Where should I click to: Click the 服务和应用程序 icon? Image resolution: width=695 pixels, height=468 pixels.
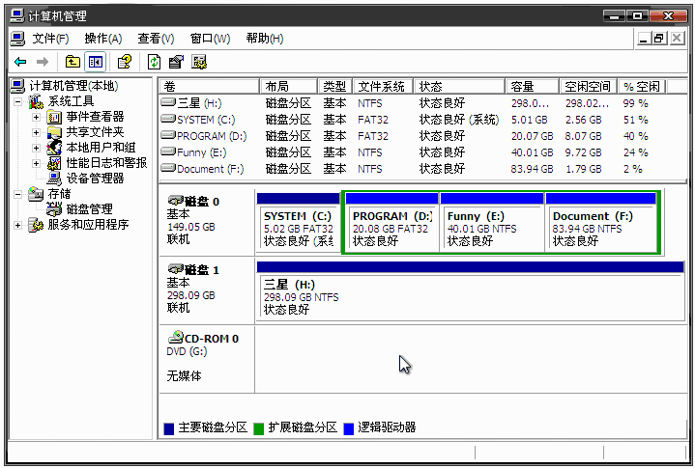point(36,225)
